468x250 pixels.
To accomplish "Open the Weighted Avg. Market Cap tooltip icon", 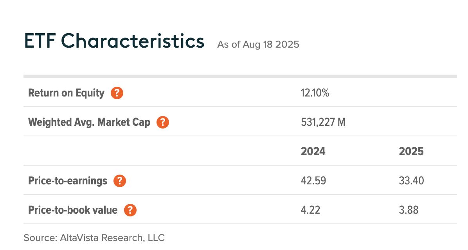I will 163,122.
